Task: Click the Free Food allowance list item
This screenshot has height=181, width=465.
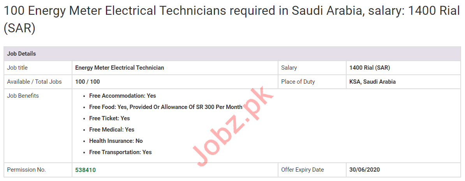Action: 166,107
